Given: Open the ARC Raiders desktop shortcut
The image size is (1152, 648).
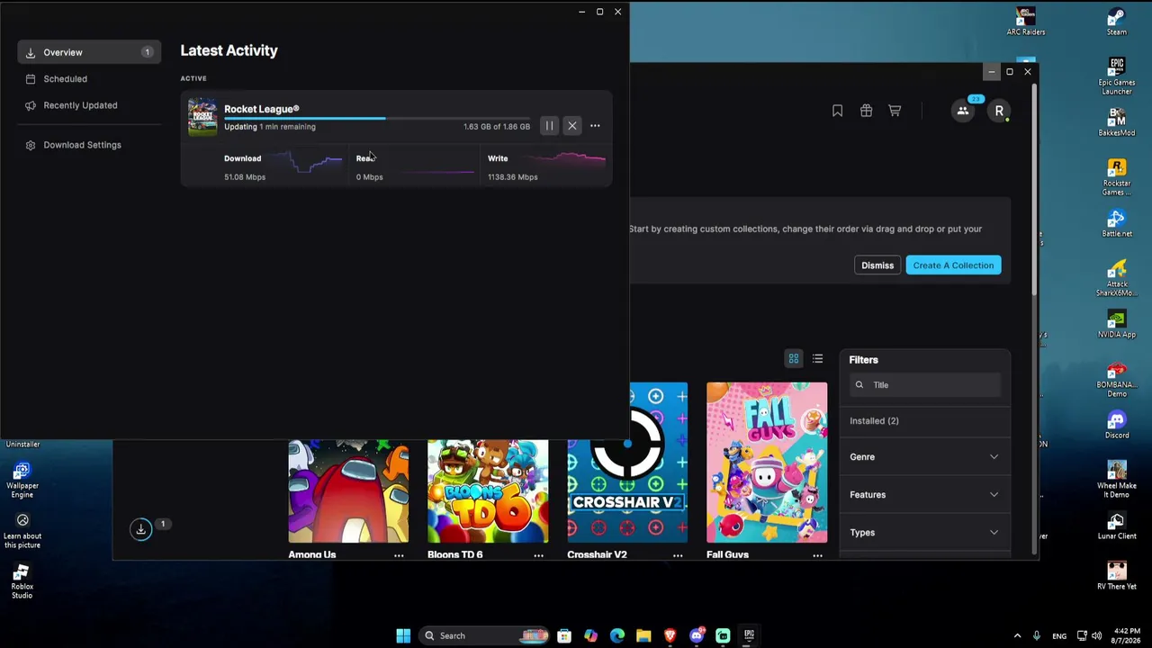Looking at the screenshot, I should click(1026, 22).
